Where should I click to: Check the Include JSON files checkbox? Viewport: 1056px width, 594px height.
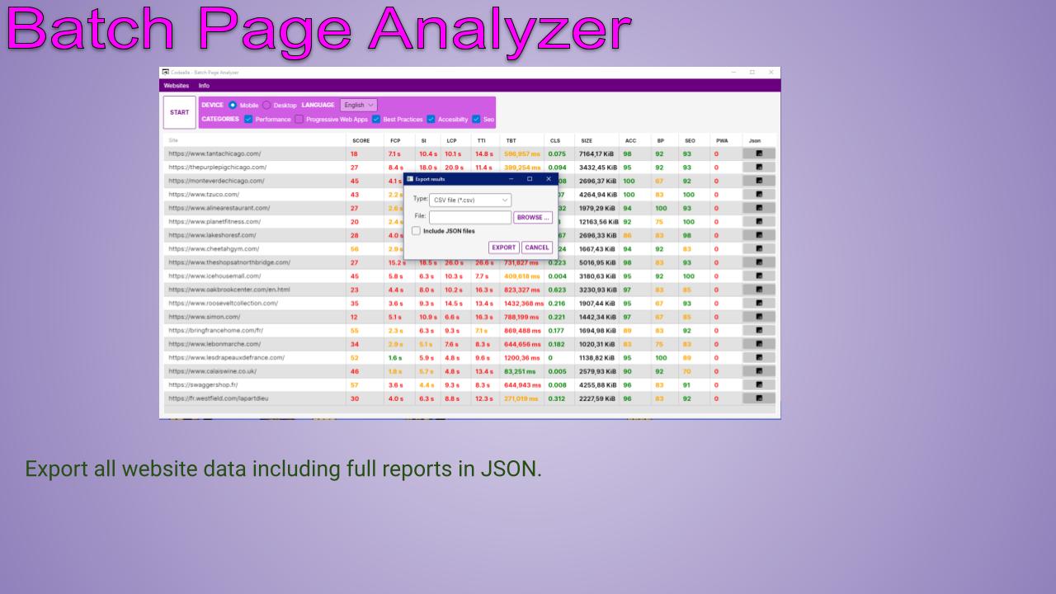[x=417, y=231]
